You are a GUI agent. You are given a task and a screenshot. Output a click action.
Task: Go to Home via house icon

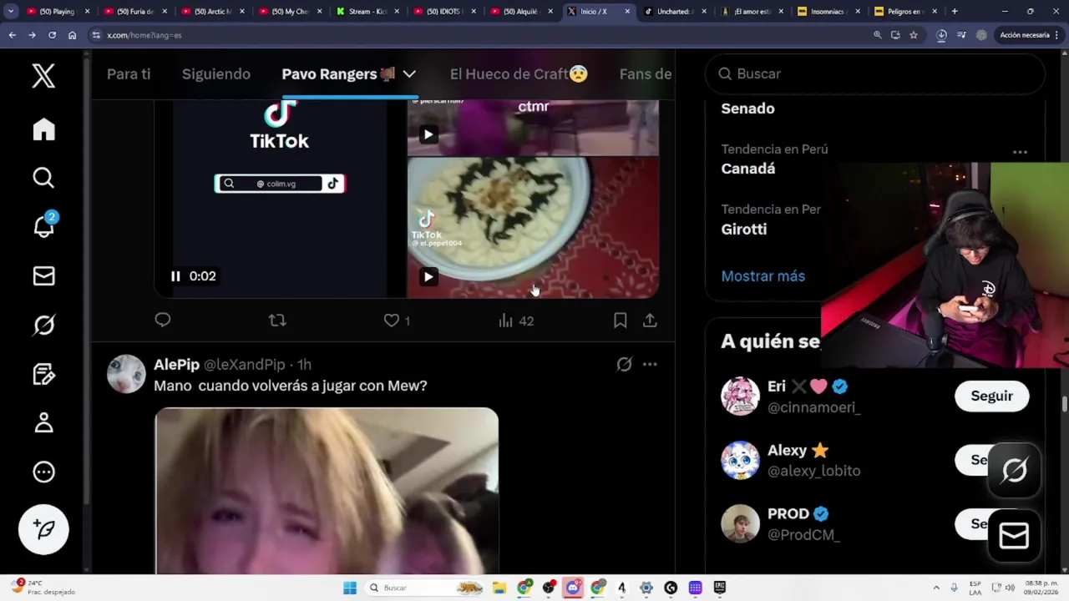point(43,129)
